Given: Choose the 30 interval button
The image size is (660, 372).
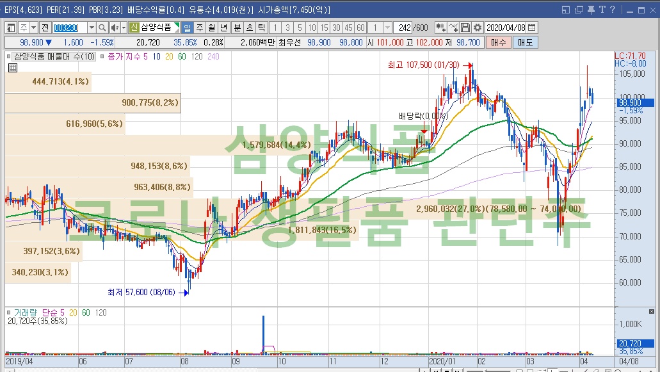Looking at the screenshot, I should [x=336, y=28].
